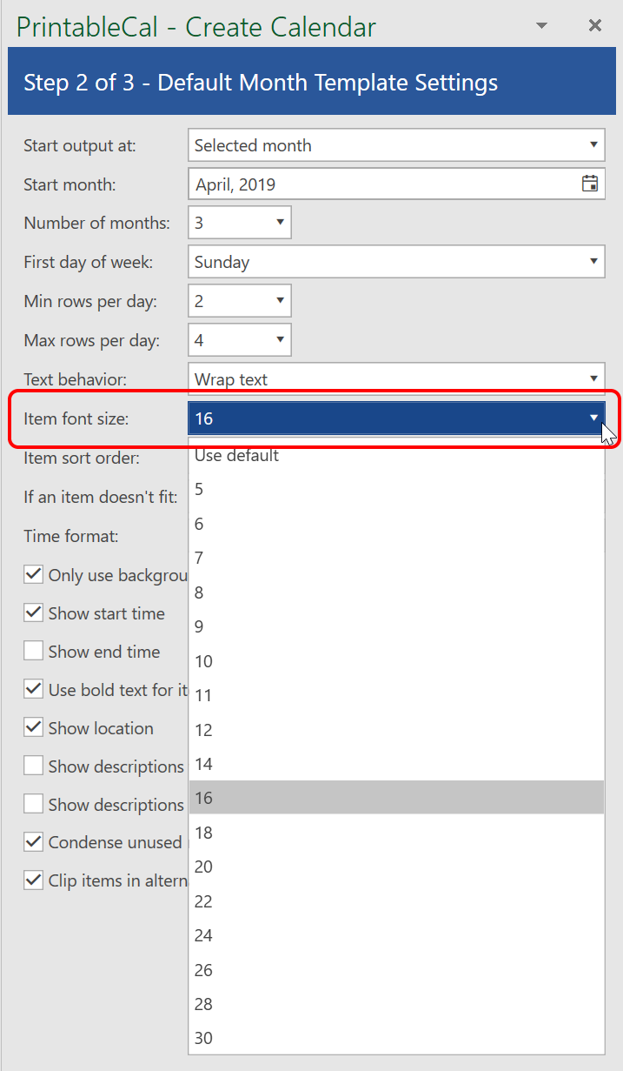623x1071 pixels.
Task: Select font size 24 in list
Action: point(204,936)
